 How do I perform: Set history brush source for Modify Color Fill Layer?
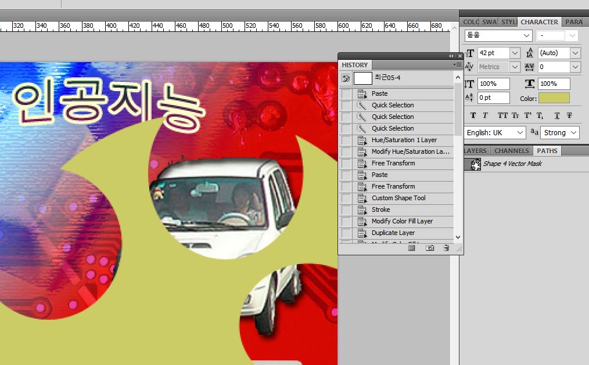(346, 221)
